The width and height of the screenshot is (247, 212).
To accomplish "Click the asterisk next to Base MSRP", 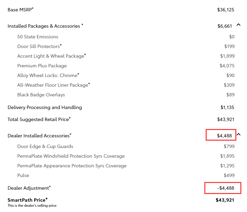I will [33, 9].
